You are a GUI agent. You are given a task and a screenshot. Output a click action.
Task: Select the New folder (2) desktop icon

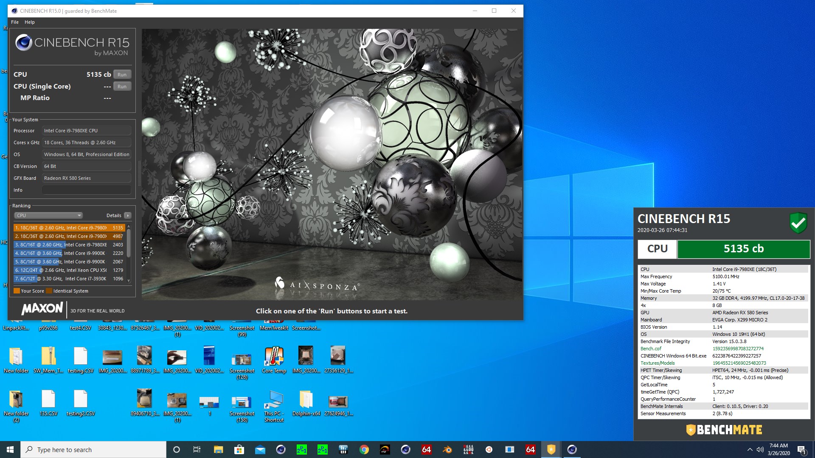(x=16, y=406)
